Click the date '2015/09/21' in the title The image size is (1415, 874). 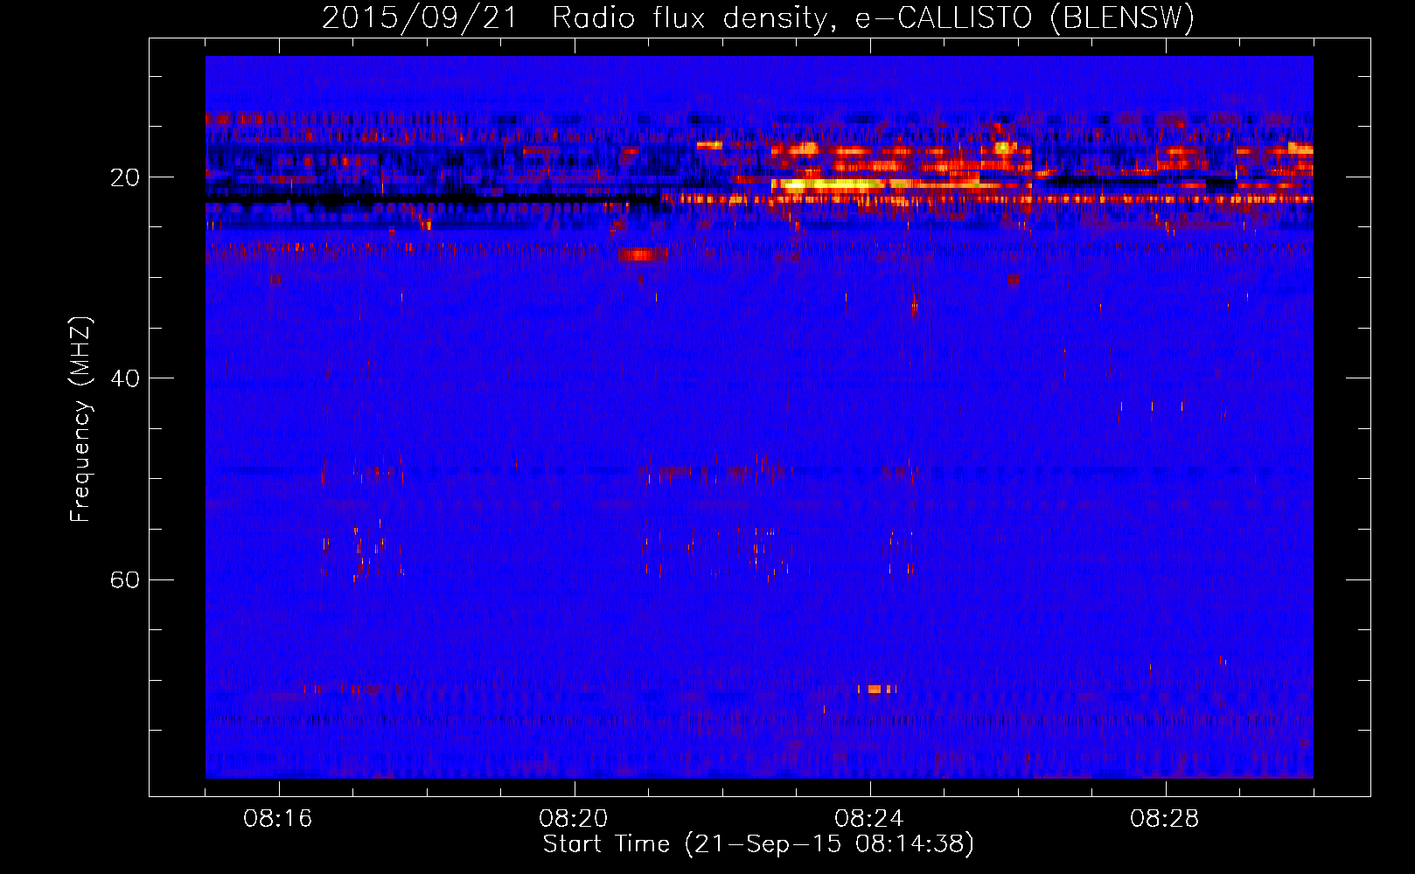420,18
